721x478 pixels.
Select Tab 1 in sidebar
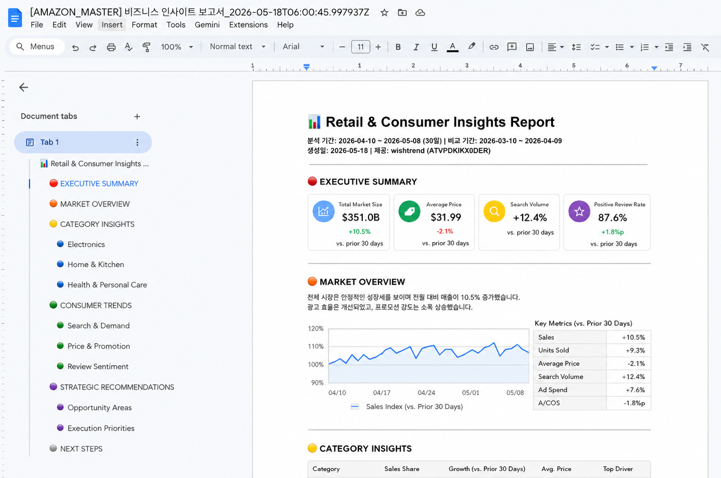(x=83, y=142)
